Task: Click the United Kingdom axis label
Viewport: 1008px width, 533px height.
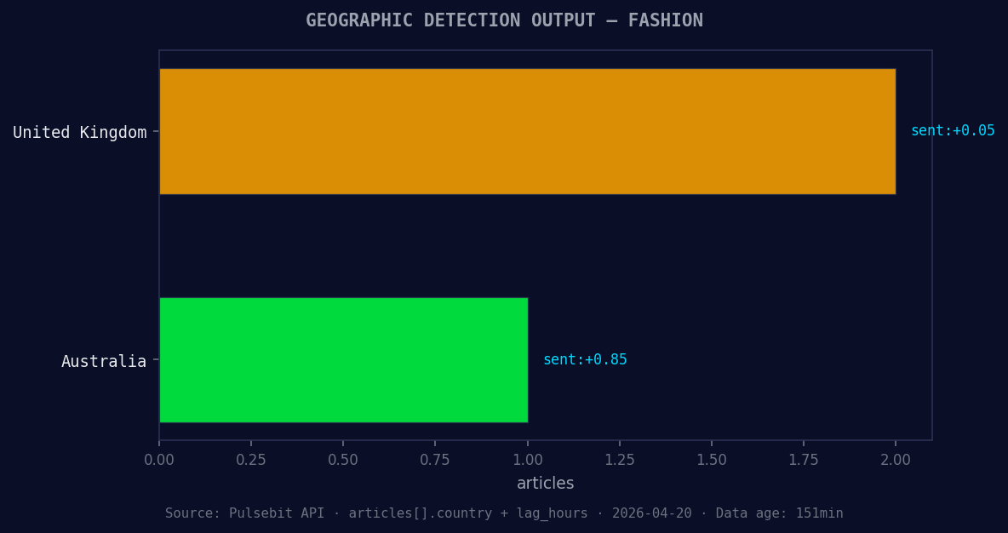Action: (x=79, y=132)
